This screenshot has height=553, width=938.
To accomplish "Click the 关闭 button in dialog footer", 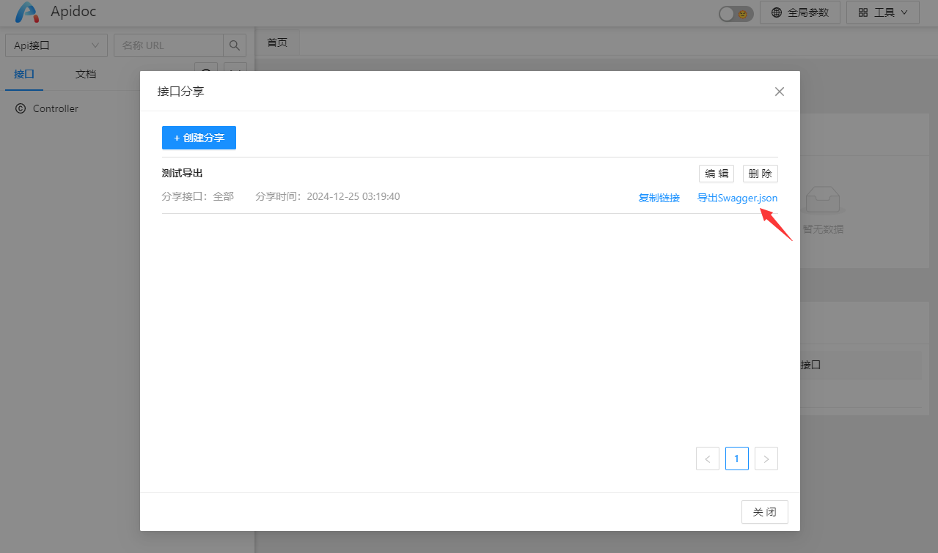I will (x=764, y=512).
